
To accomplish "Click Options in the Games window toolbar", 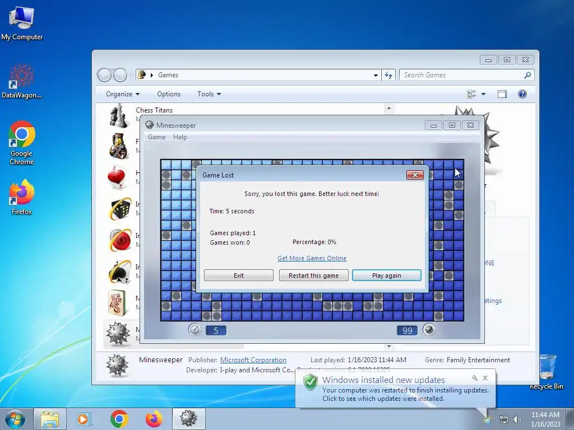I will pos(169,94).
